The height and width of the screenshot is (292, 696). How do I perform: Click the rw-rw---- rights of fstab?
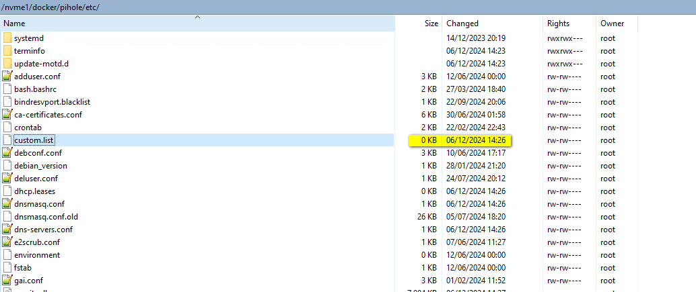[x=564, y=267]
